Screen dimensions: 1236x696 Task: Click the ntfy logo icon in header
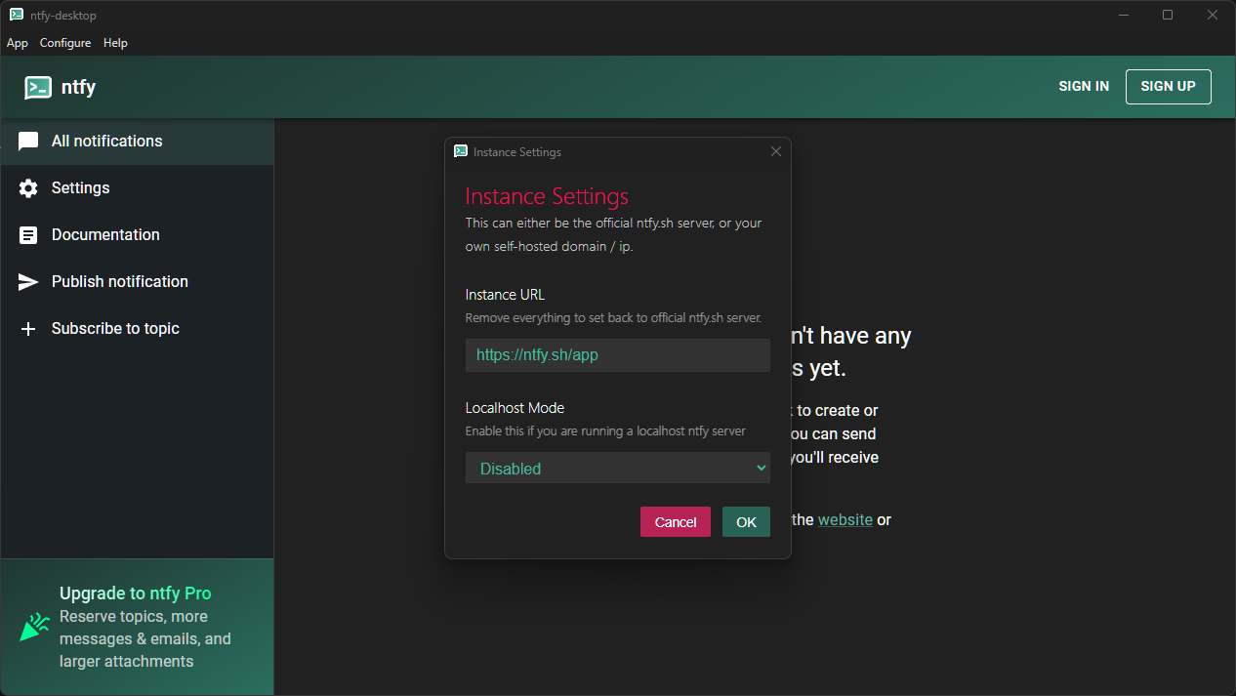point(38,87)
